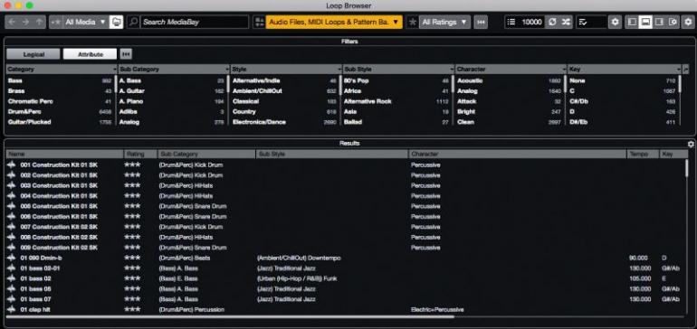
Task: Sort results by the Tempo column
Action: pyautogui.click(x=643, y=154)
